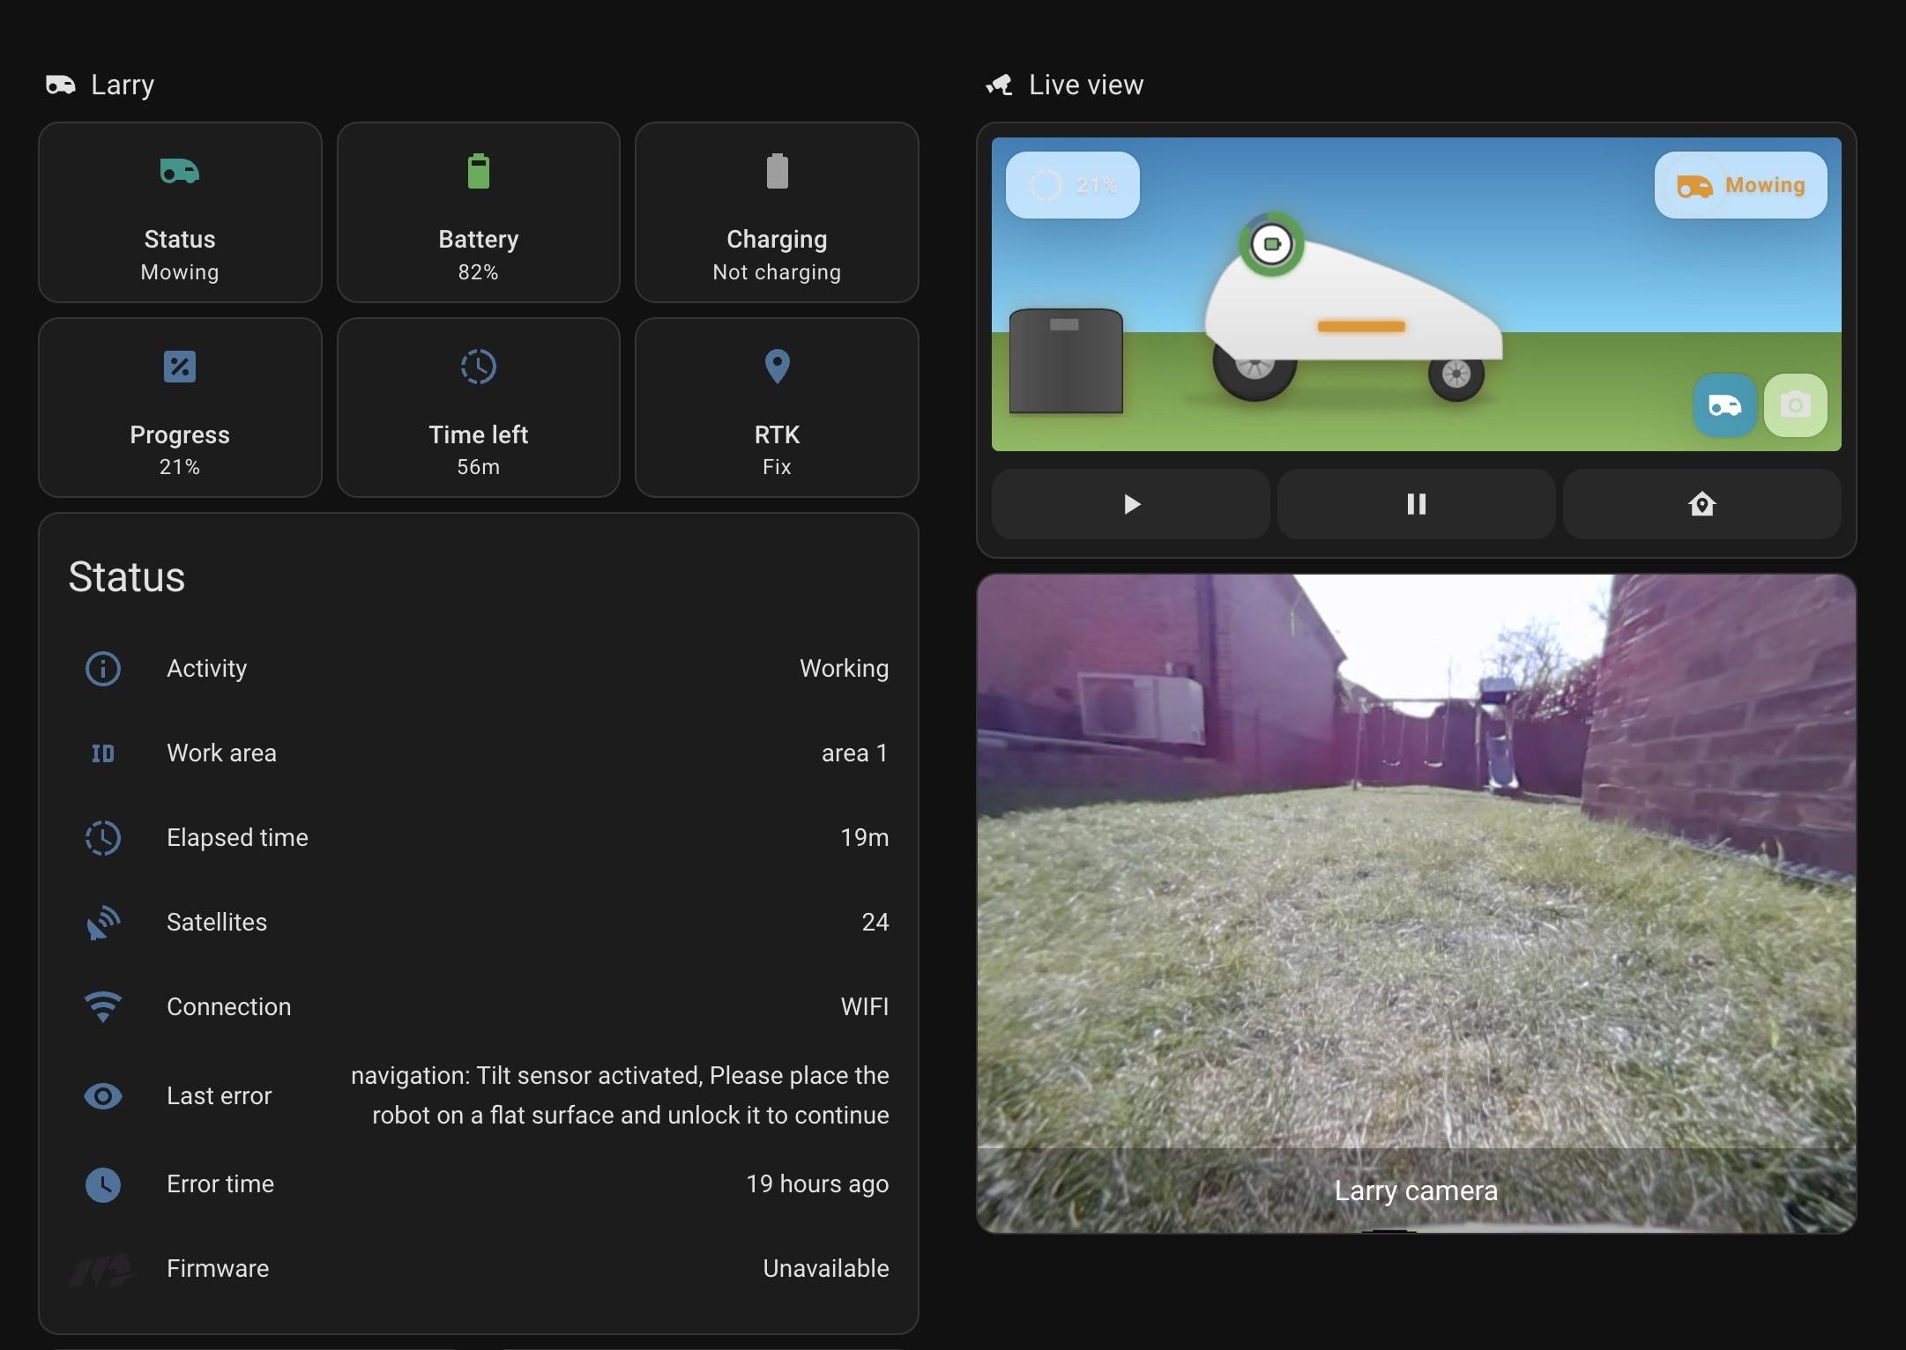Click the 21% progress badge on live view
The image size is (1906, 1350).
click(1071, 184)
